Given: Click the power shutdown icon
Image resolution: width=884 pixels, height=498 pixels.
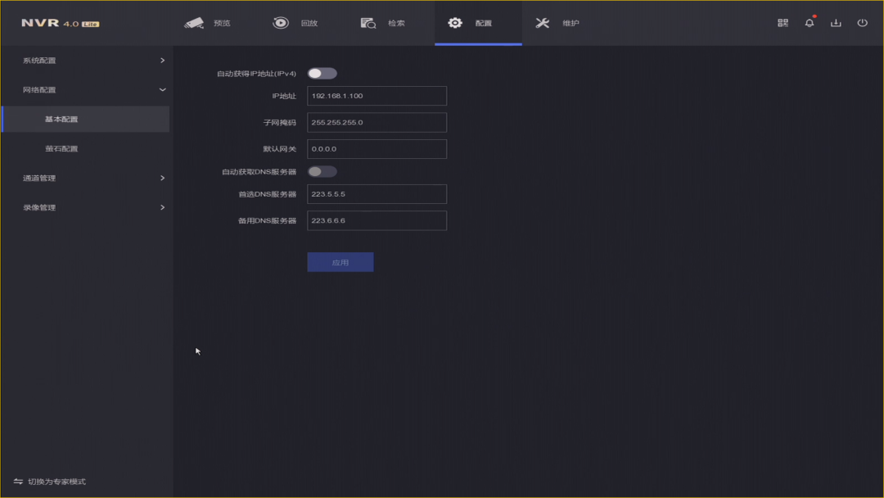Looking at the screenshot, I should click(x=862, y=23).
